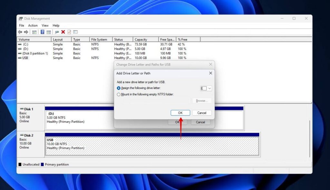Click the Back navigation arrow
Screen dimensions: 330x190
click(20, 32)
